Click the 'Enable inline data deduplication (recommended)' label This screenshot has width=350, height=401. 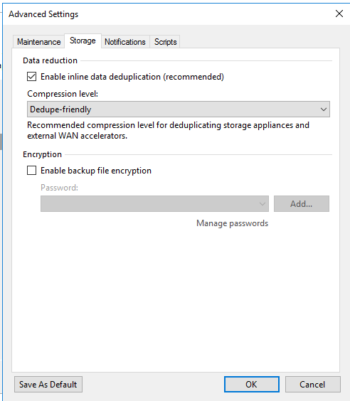tap(132, 77)
